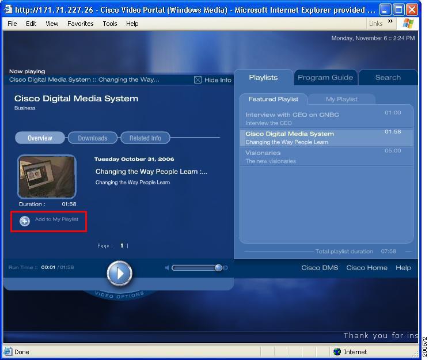Open the Related Info tab
Screen dimensions: 429x360
tap(145, 138)
